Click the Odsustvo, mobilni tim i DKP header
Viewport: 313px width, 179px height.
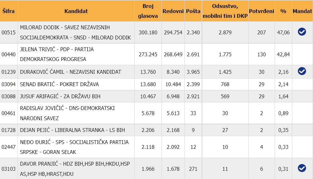click(x=225, y=11)
